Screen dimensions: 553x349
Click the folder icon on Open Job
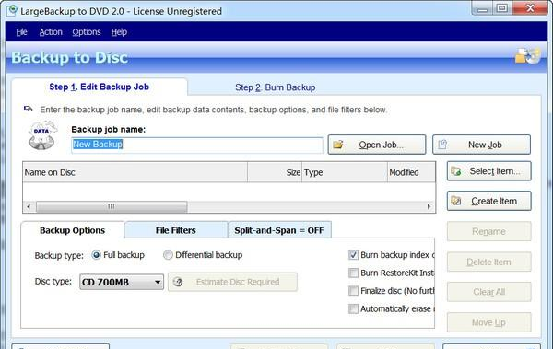pyautogui.click(x=338, y=145)
